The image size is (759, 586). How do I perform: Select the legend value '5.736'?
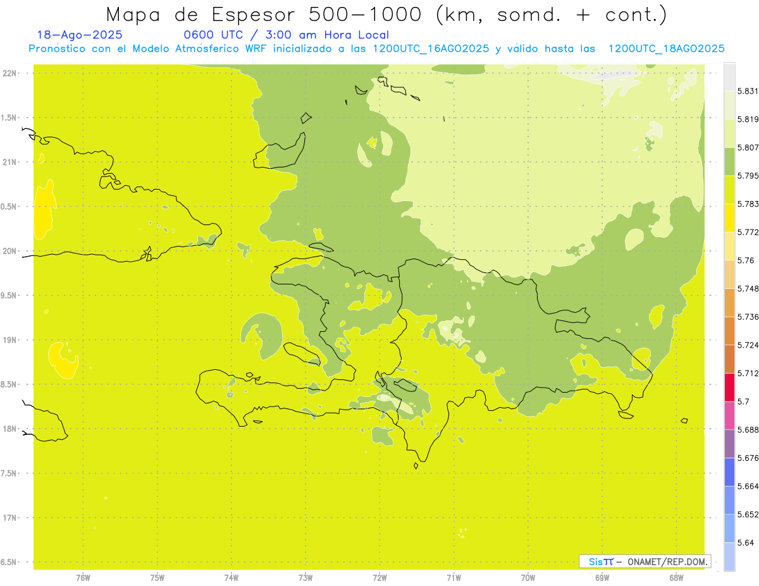(748, 317)
